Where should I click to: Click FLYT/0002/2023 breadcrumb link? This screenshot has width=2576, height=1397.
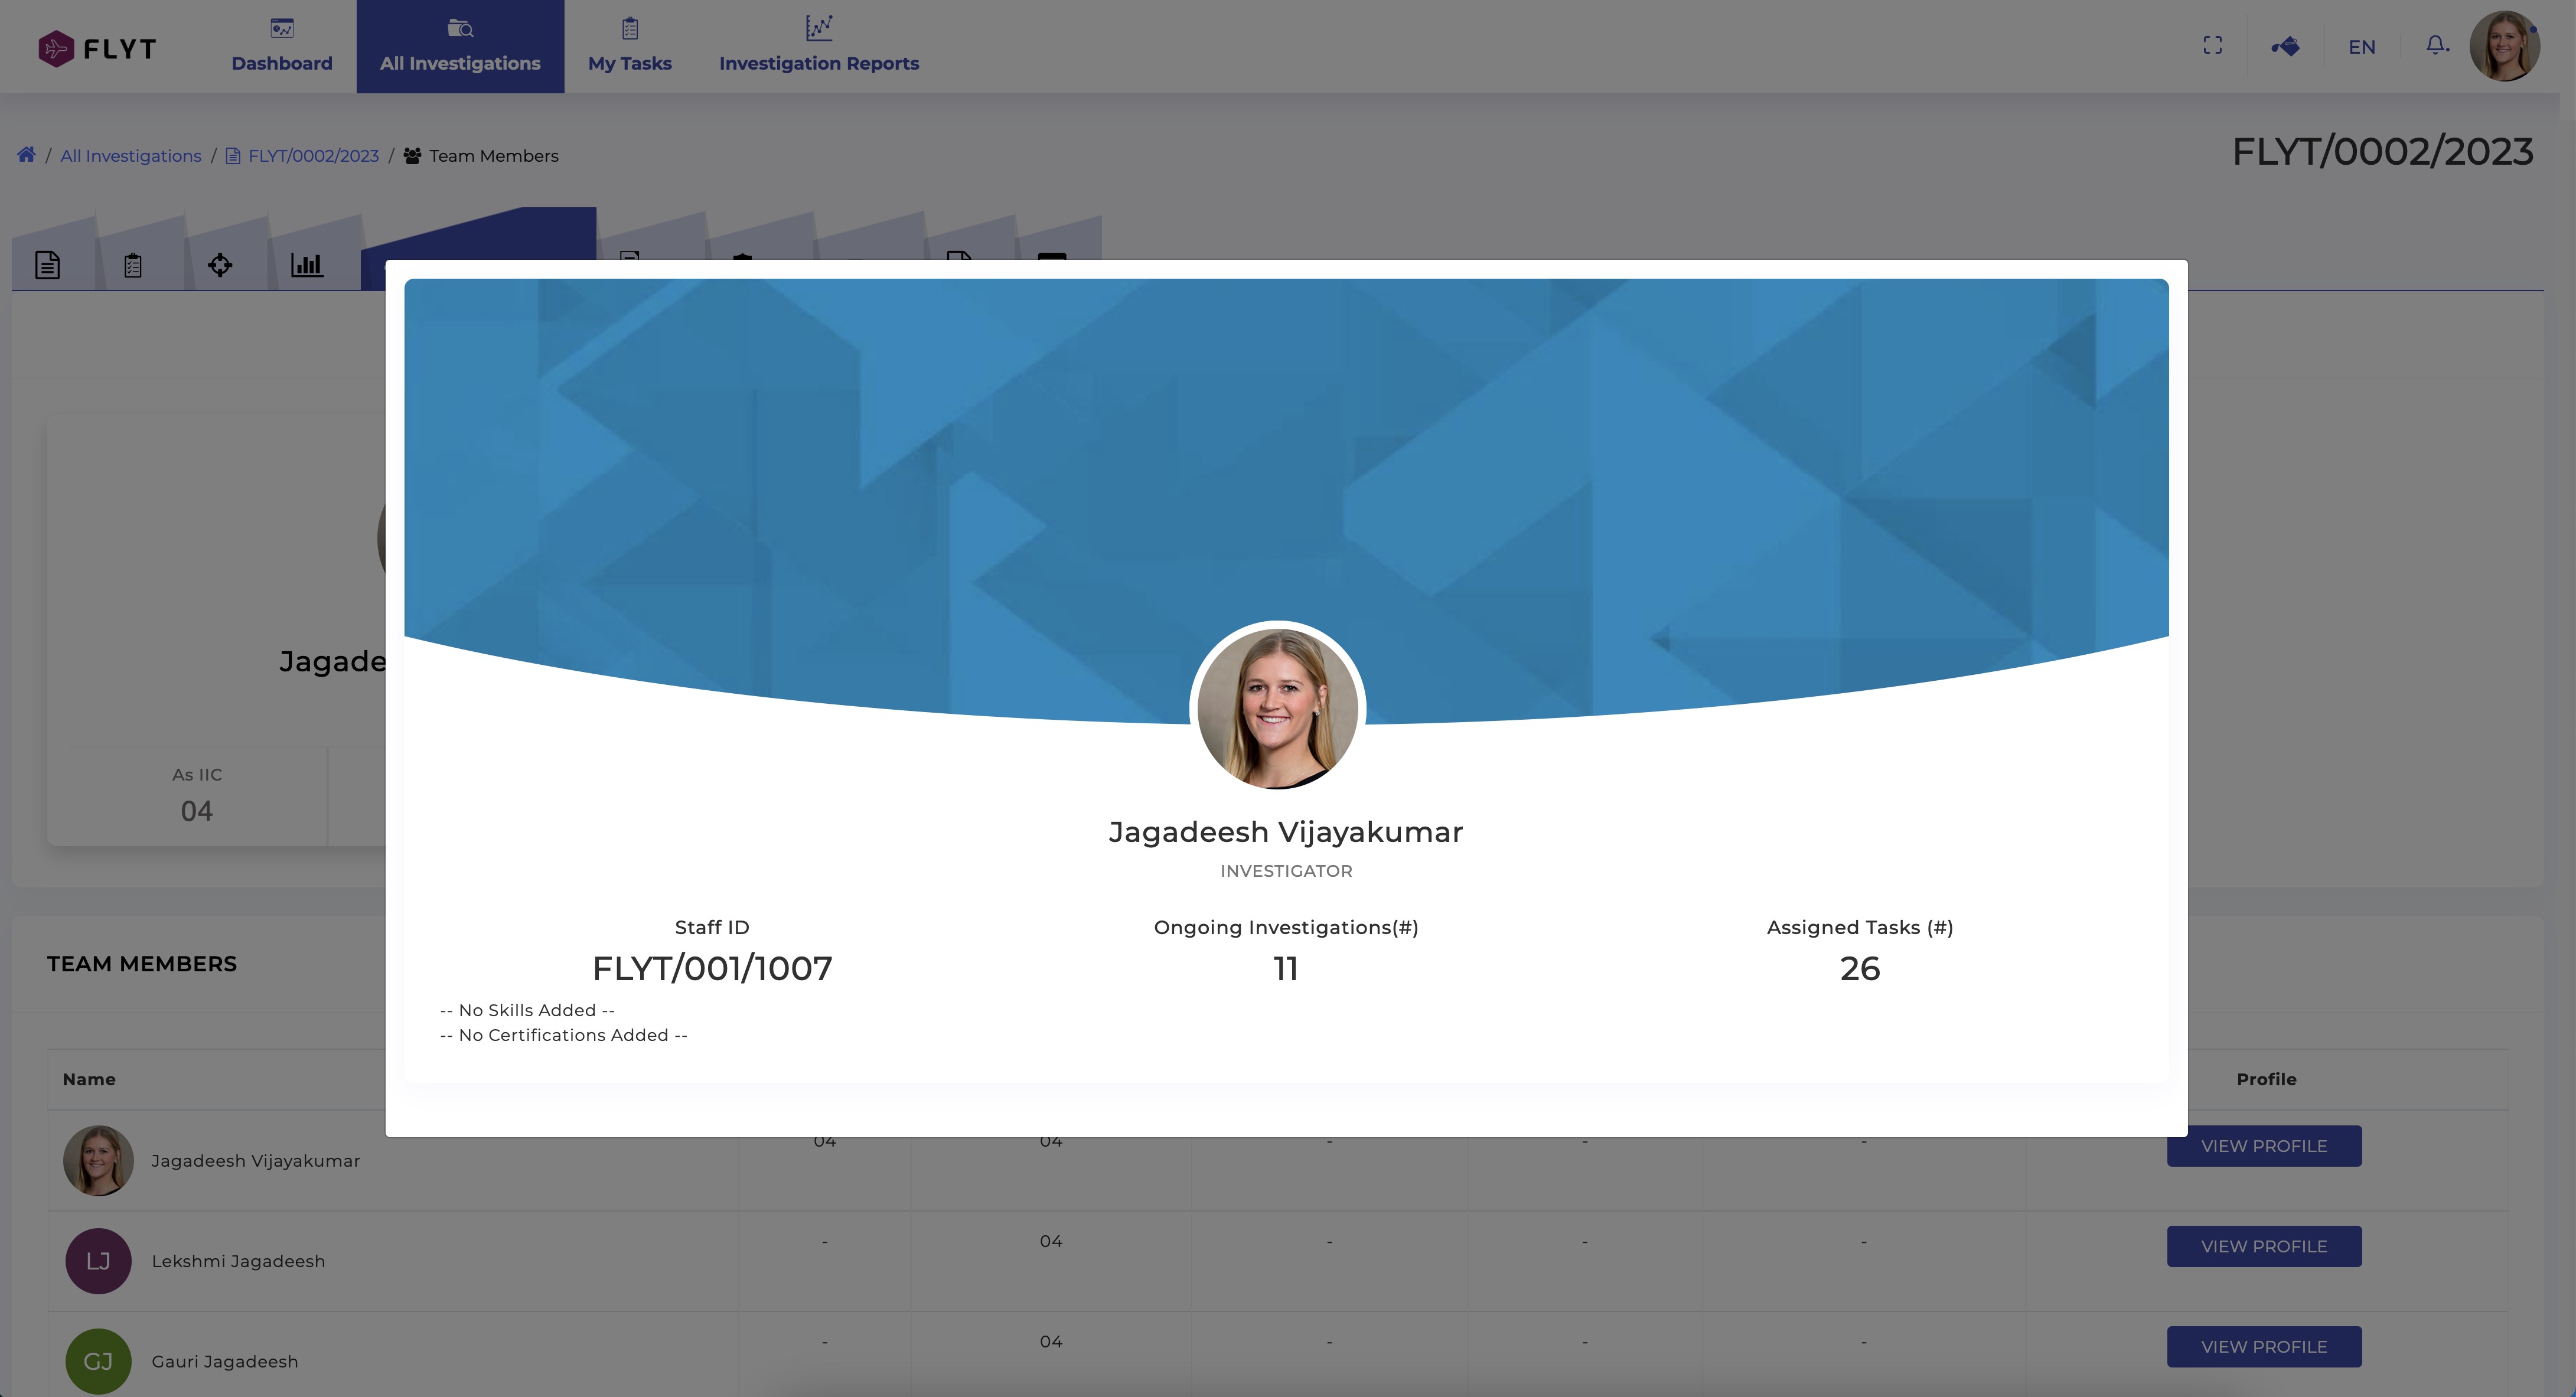coord(313,156)
